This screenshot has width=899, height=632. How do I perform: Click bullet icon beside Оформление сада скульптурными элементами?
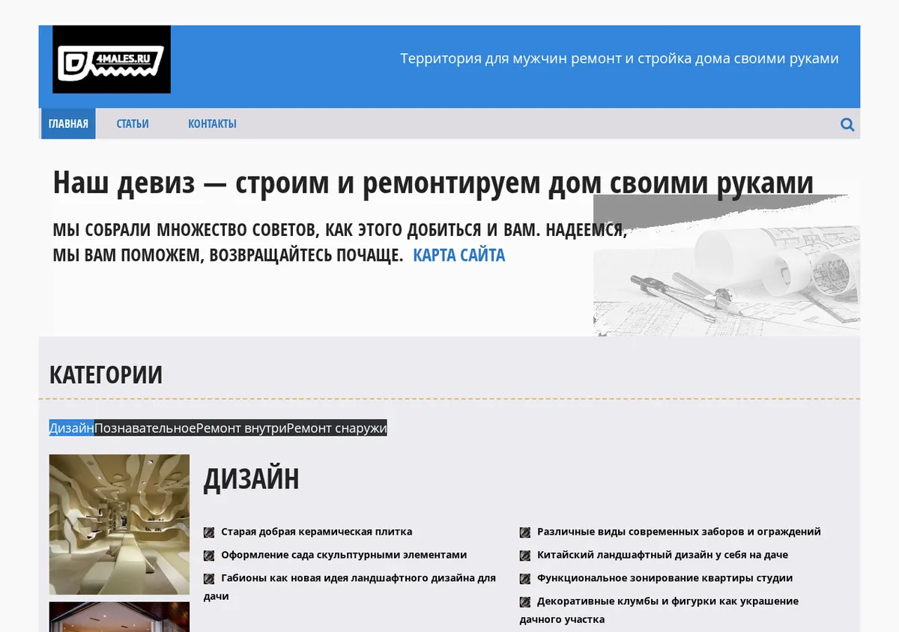209,556
